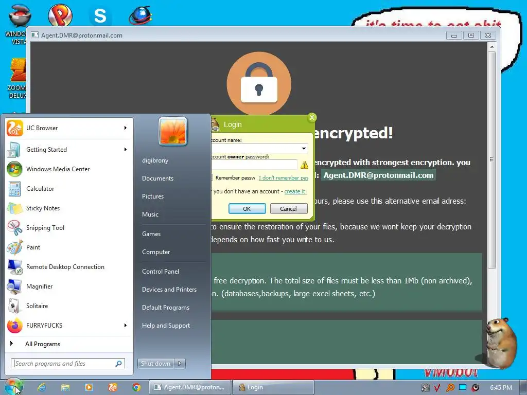Switch to Login taskbar window
The width and height of the screenshot is (527, 395).
tap(273, 387)
